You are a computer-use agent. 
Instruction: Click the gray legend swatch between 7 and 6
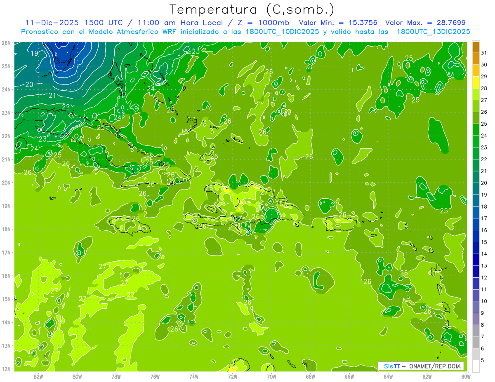coord(476,342)
